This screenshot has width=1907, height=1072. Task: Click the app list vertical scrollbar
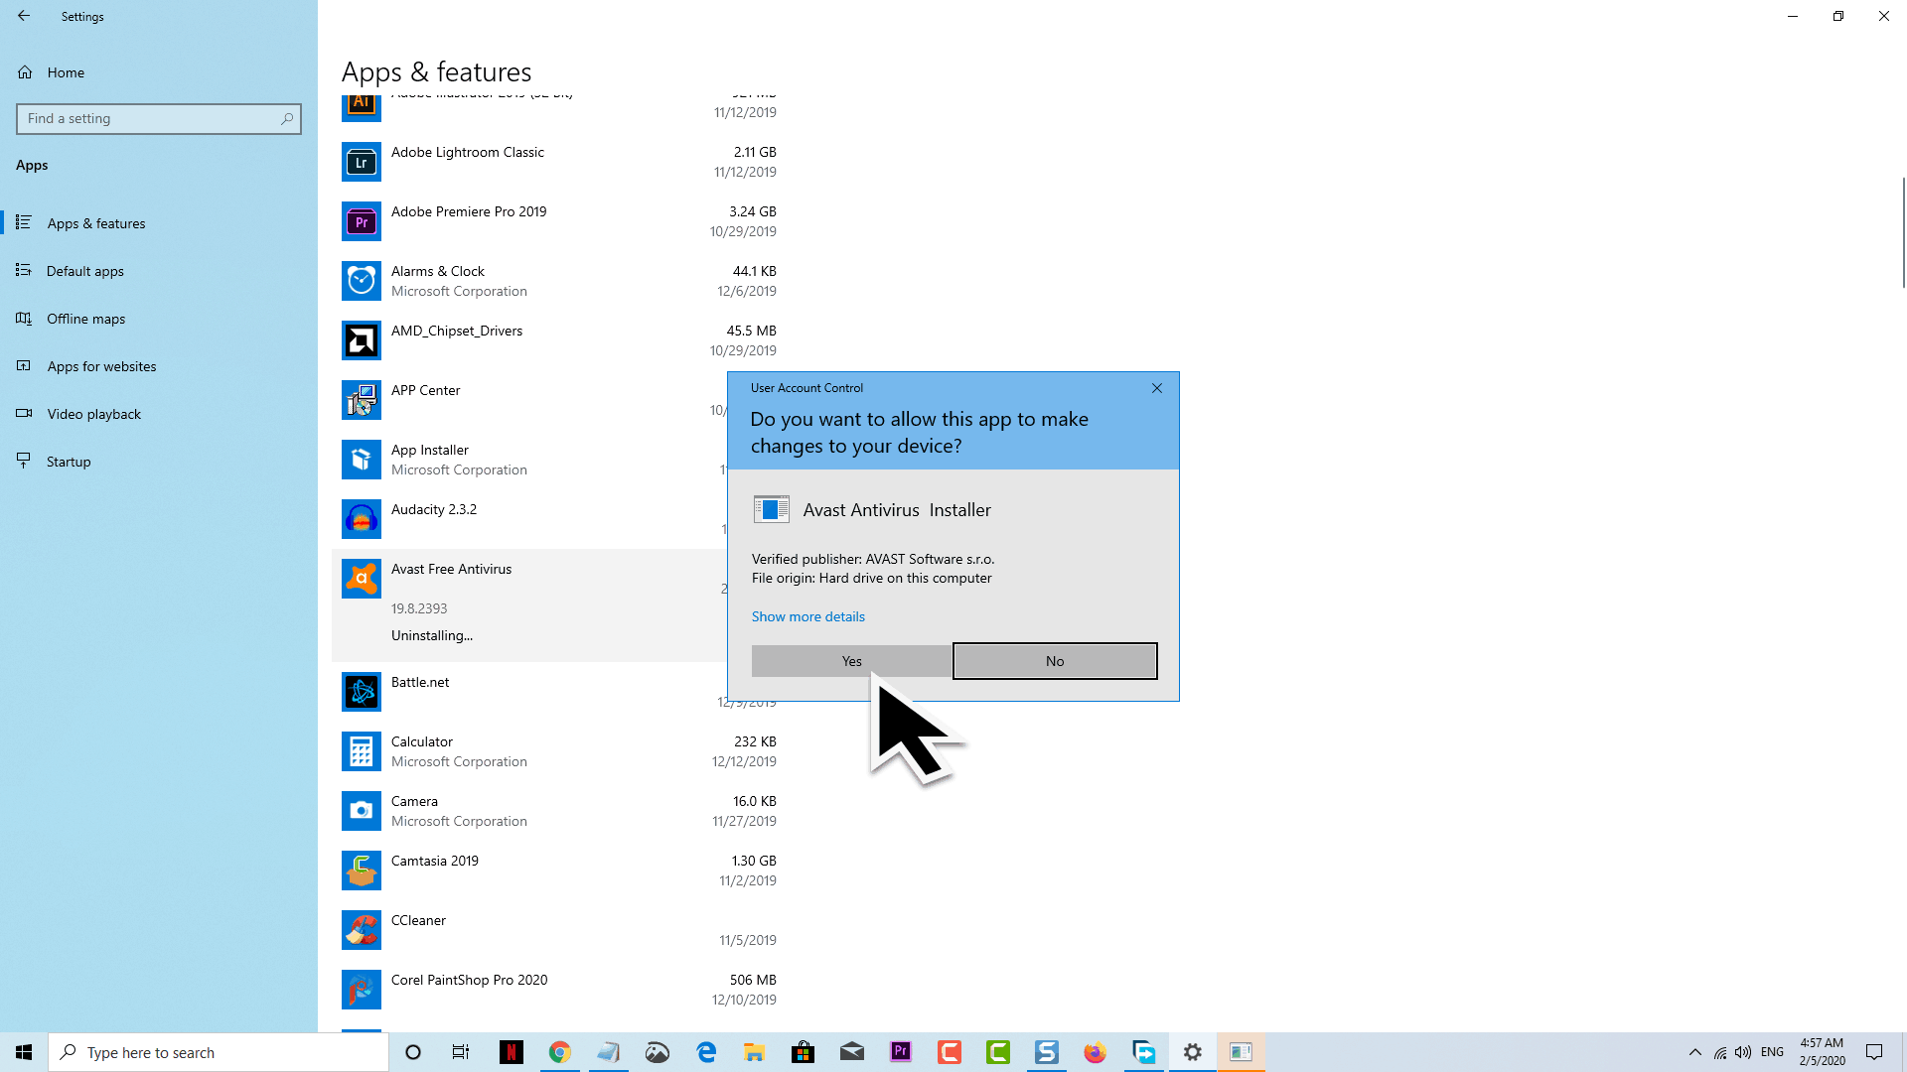click(1903, 232)
